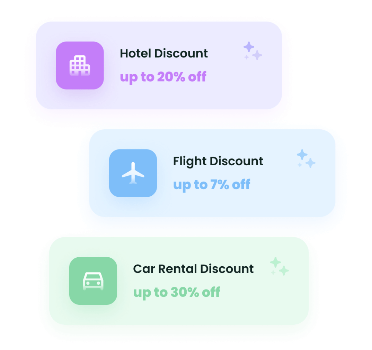
Task: Select the up to 30% off text
Action: (x=177, y=293)
